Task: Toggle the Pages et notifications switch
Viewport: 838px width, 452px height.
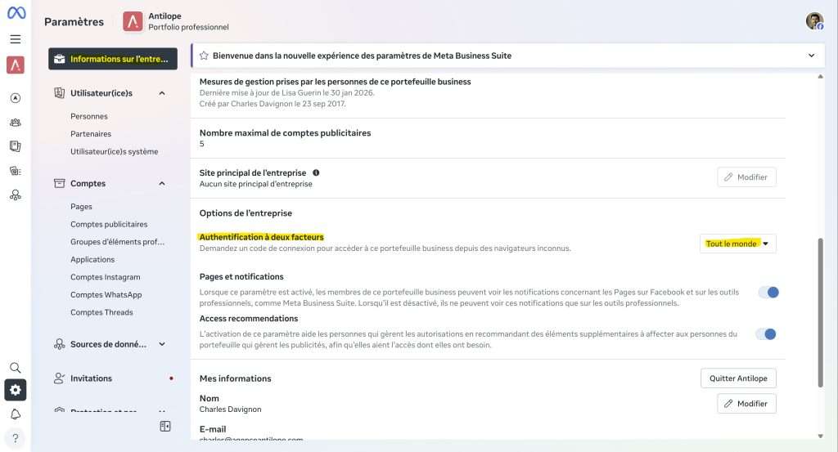Action: click(768, 293)
